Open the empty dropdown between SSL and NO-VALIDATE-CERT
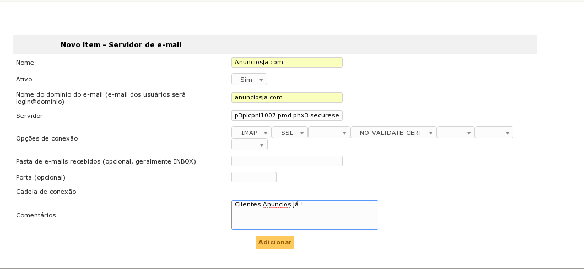The image size is (584, 269). click(x=329, y=133)
